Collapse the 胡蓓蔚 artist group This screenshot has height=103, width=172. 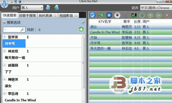[x=5, y=65]
